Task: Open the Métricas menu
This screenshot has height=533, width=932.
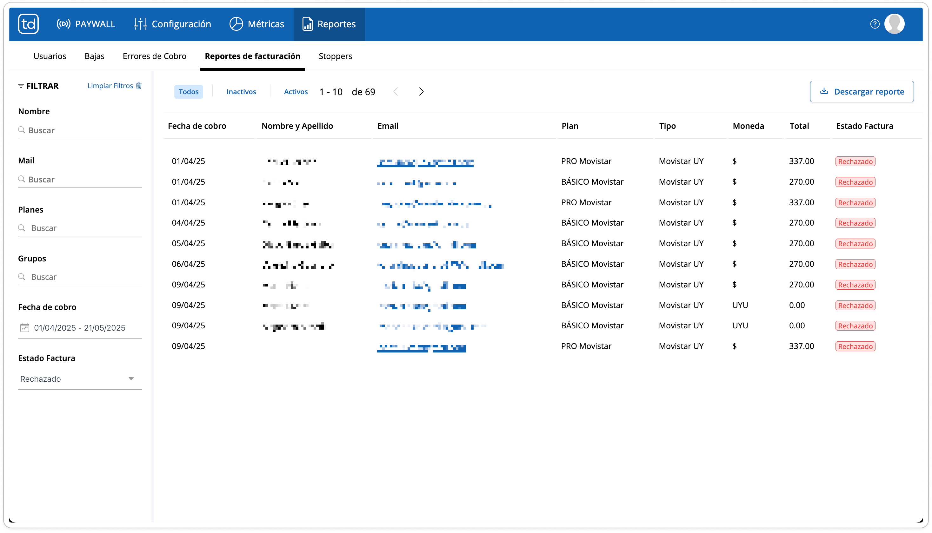Action: click(x=257, y=24)
